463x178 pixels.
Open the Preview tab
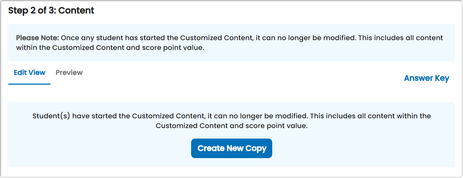(69, 73)
